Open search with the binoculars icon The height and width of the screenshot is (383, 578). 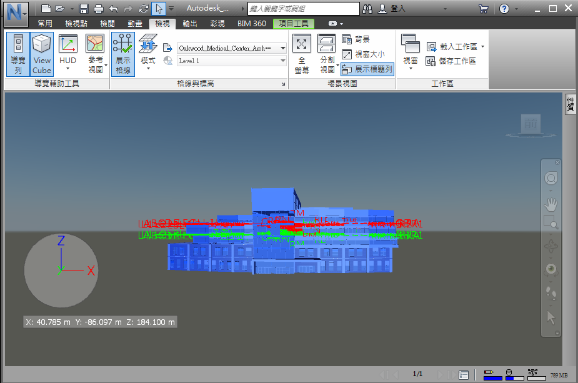tap(367, 9)
